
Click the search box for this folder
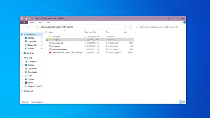159,27
